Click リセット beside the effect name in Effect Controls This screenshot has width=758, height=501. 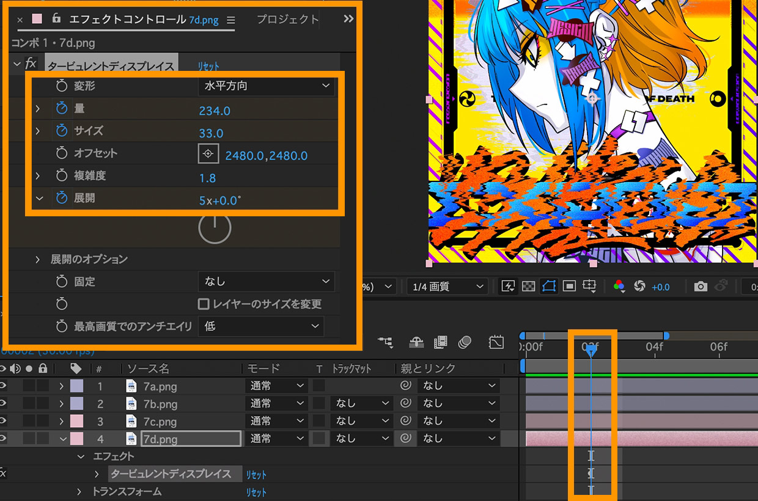208,65
